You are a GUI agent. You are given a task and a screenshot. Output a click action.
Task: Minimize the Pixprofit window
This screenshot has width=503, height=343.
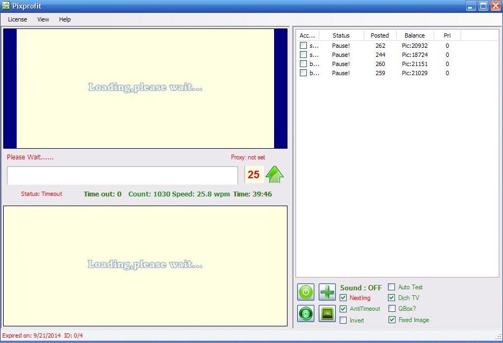pos(471,6)
